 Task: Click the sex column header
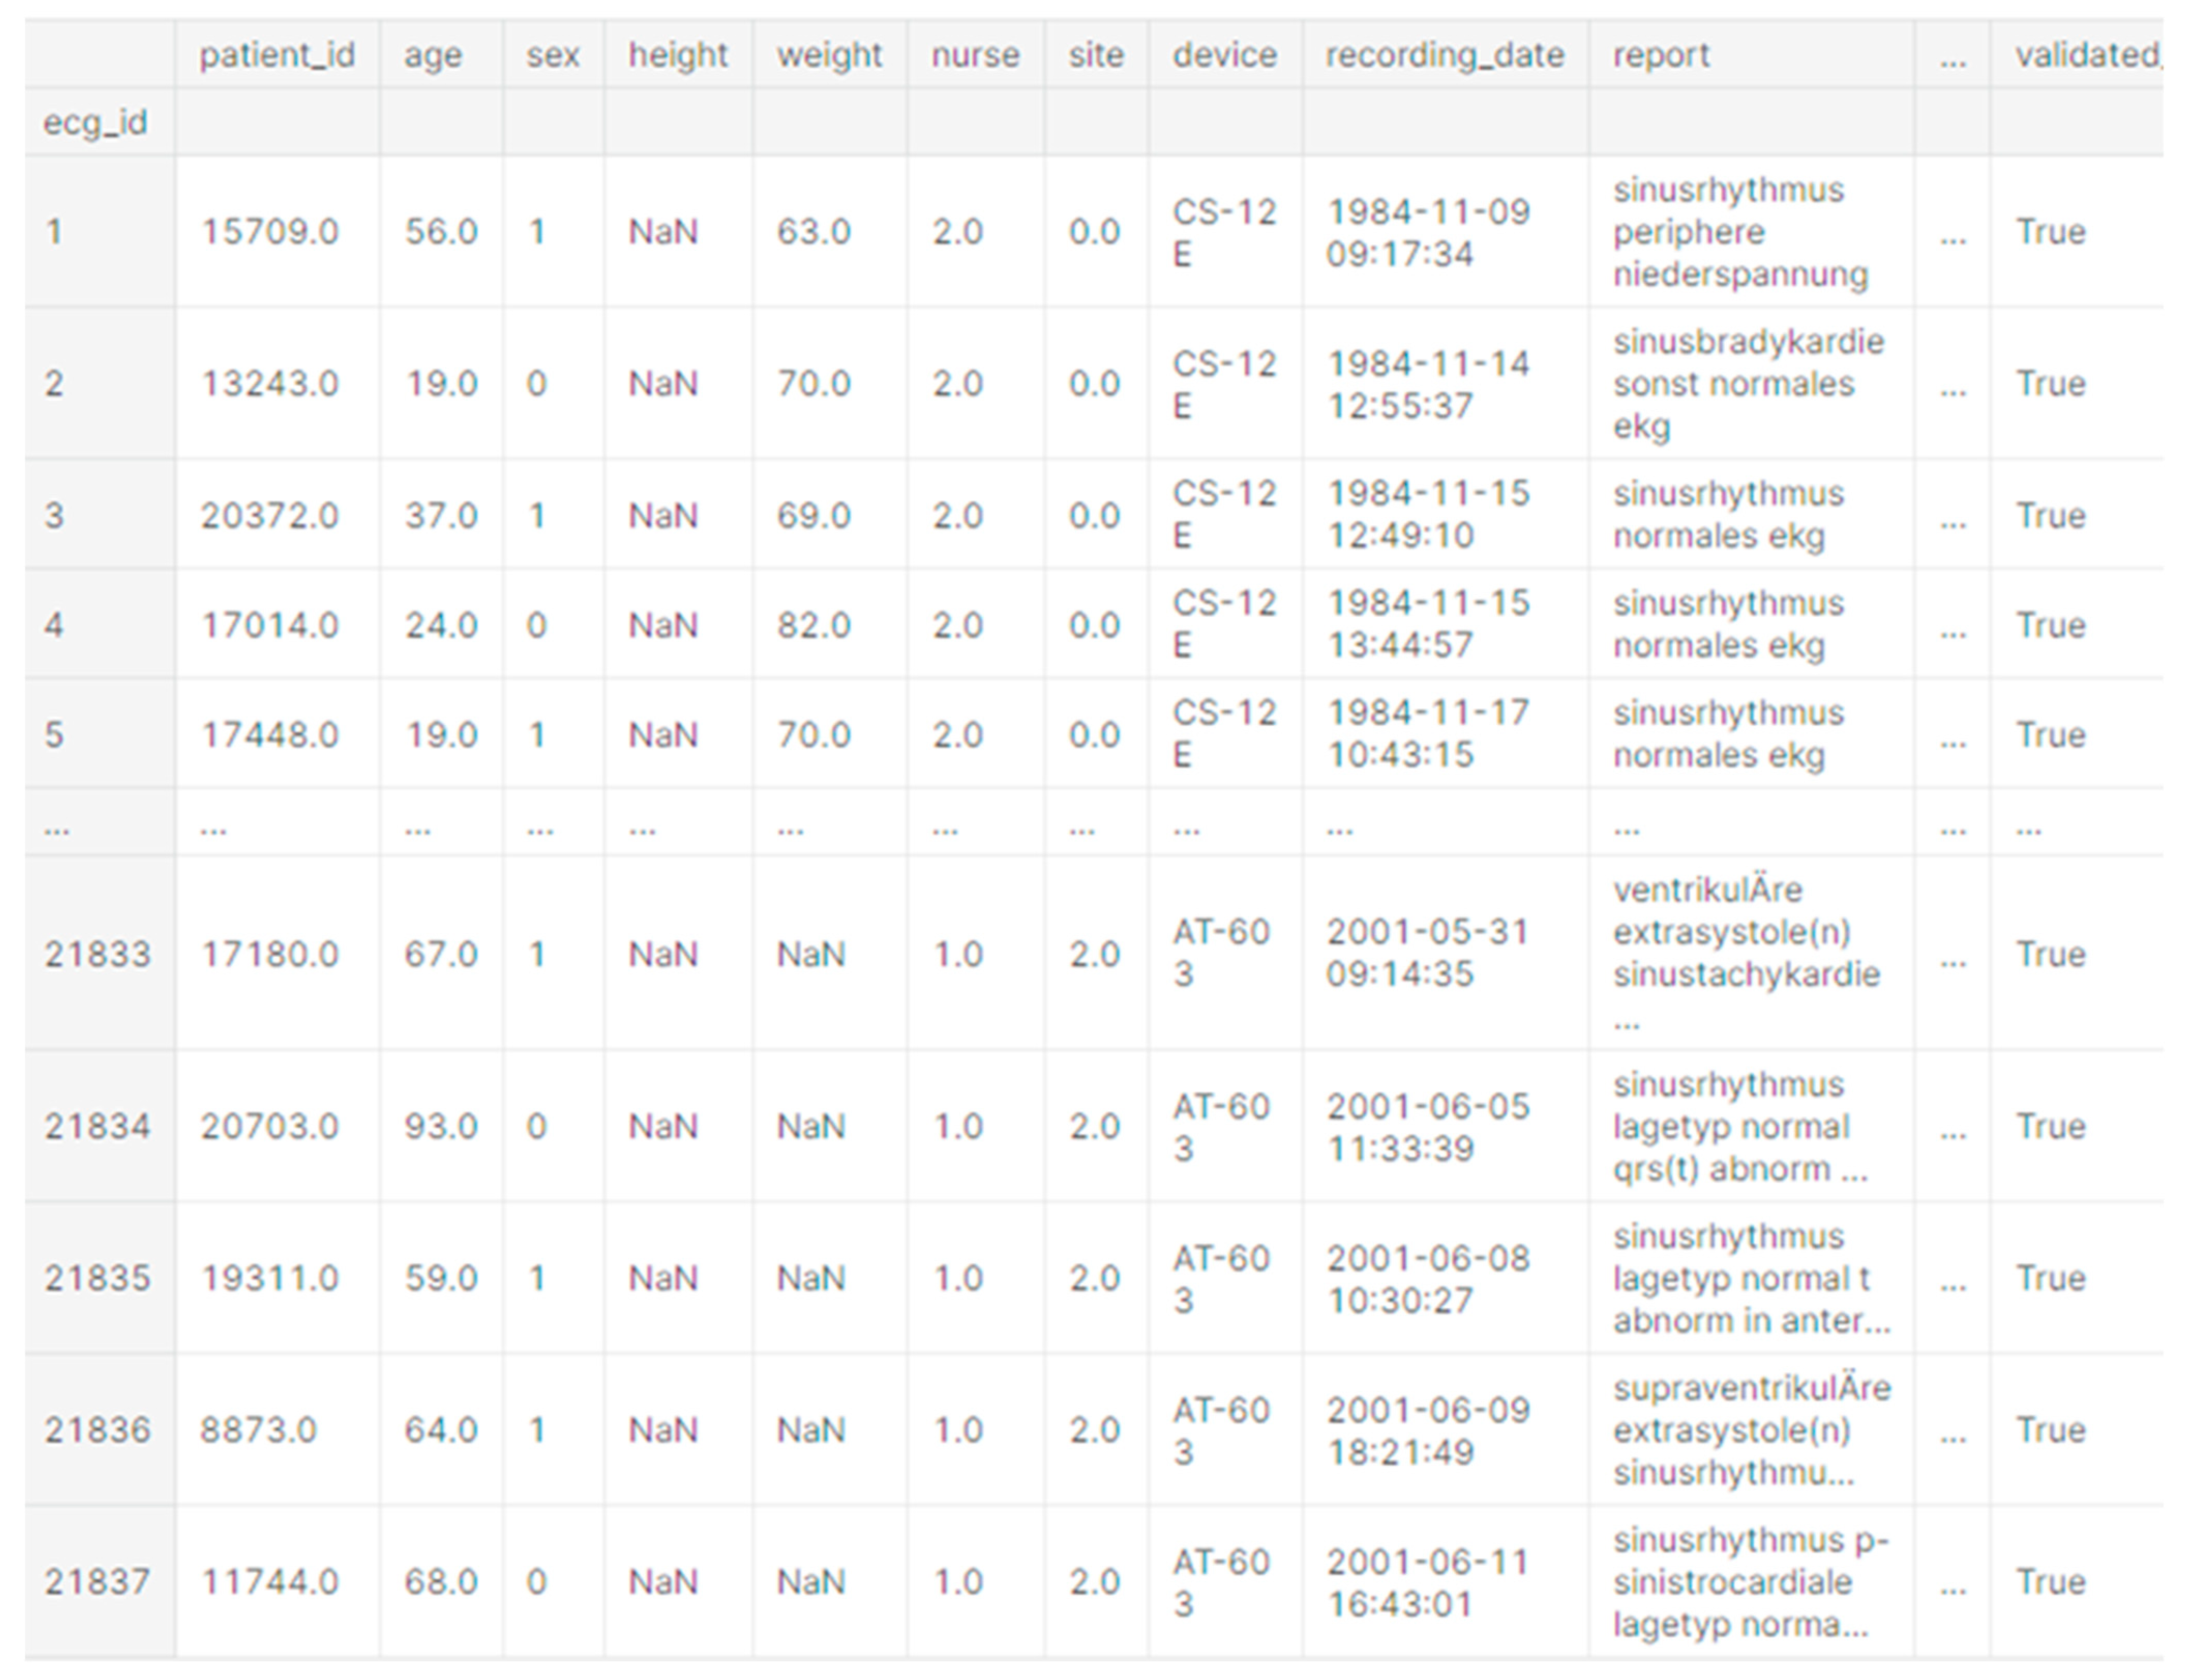pos(553,55)
